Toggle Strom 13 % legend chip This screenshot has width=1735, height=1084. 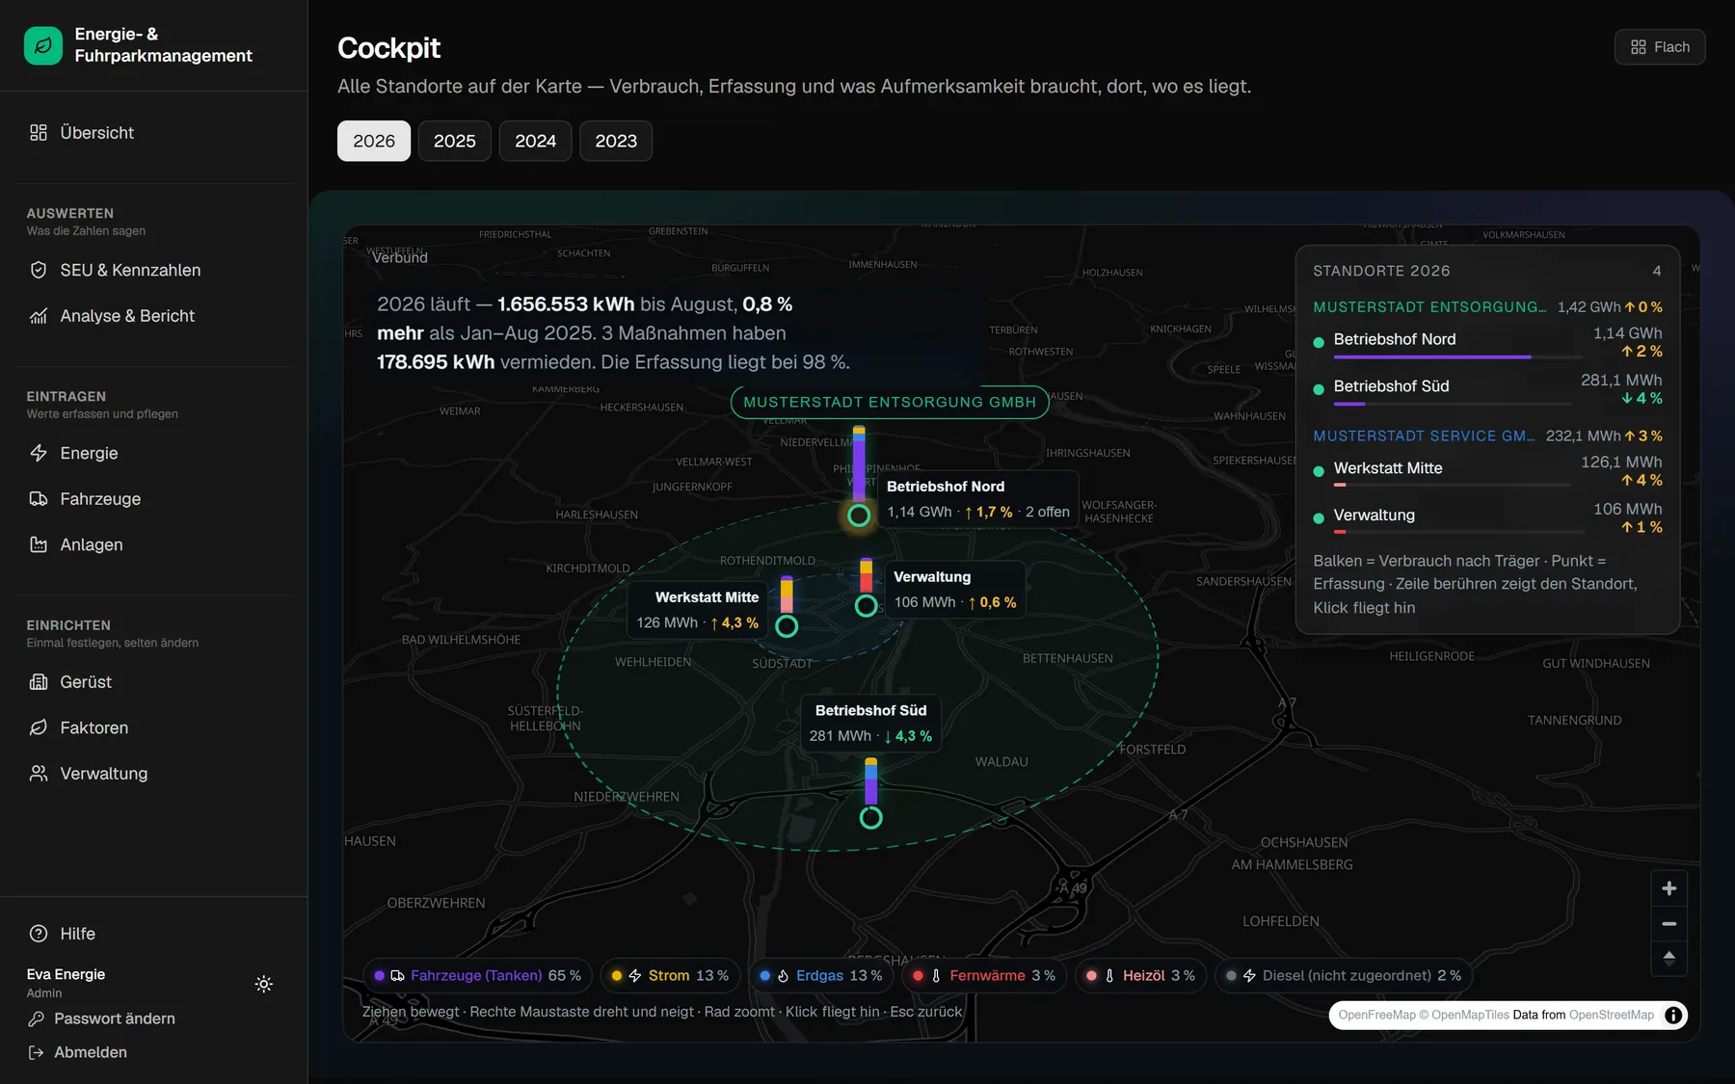(x=671, y=976)
